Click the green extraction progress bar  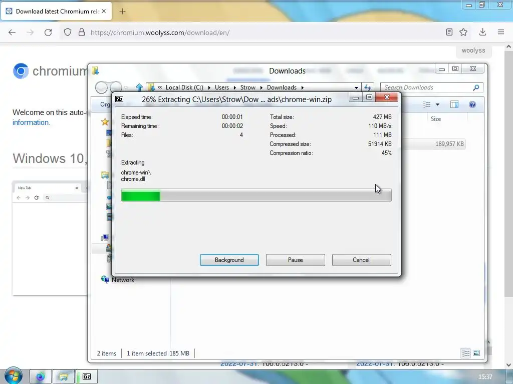[x=256, y=195]
